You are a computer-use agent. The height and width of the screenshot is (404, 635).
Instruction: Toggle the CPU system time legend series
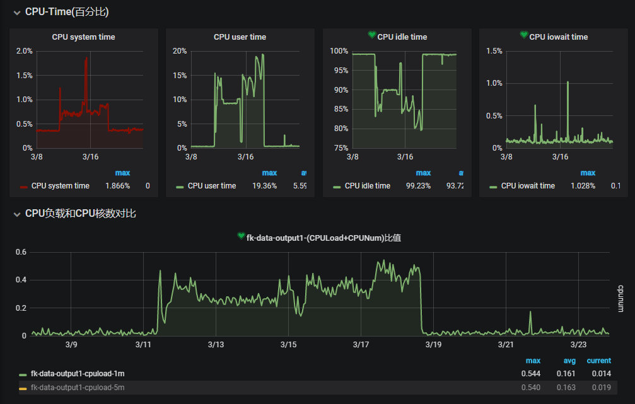point(60,186)
